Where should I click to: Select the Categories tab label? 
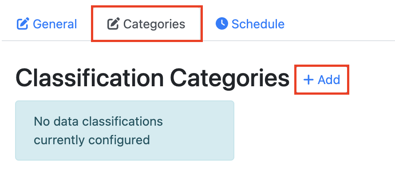pos(154,24)
